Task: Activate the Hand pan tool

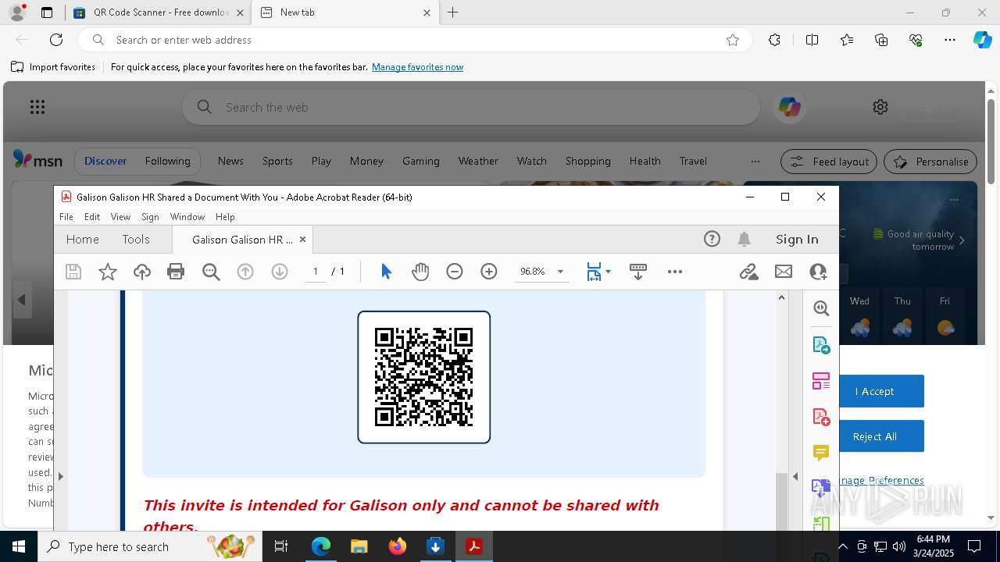Action: [420, 272]
